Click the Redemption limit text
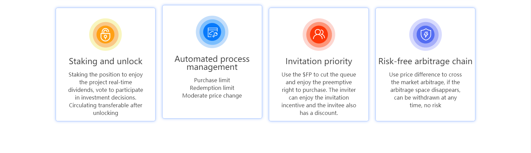 pos(212,88)
